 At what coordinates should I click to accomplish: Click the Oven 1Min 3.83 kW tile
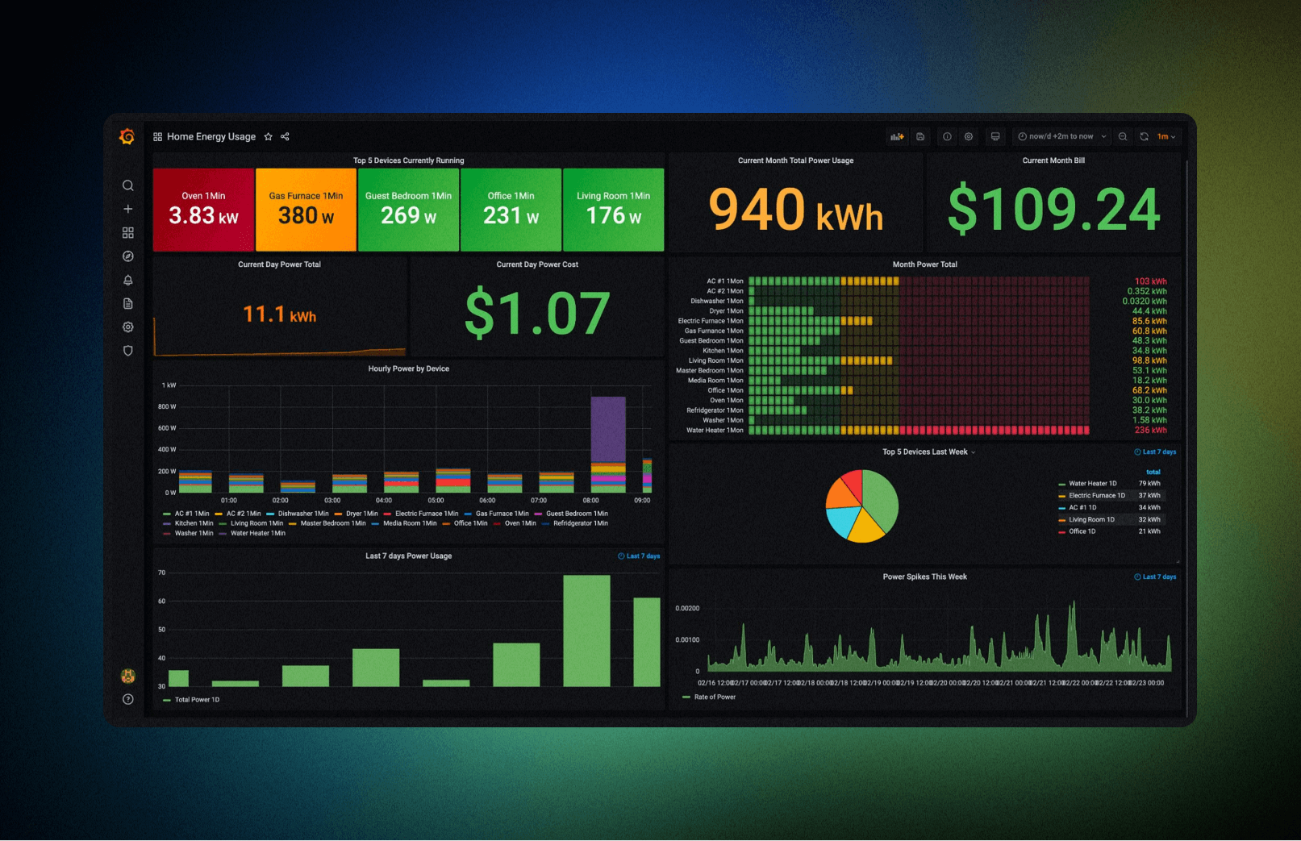pyautogui.click(x=203, y=210)
